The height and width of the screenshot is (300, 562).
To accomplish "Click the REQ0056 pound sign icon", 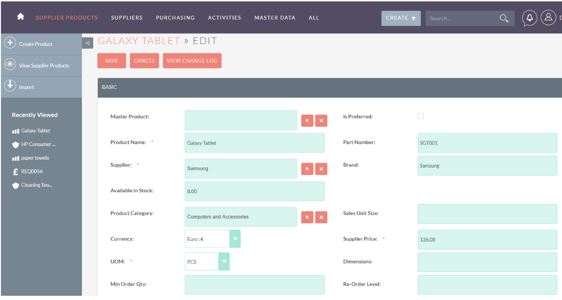I will (x=15, y=172).
